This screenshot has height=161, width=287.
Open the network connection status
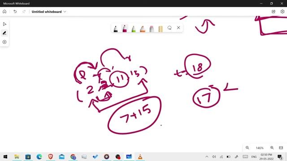coord(221,157)
